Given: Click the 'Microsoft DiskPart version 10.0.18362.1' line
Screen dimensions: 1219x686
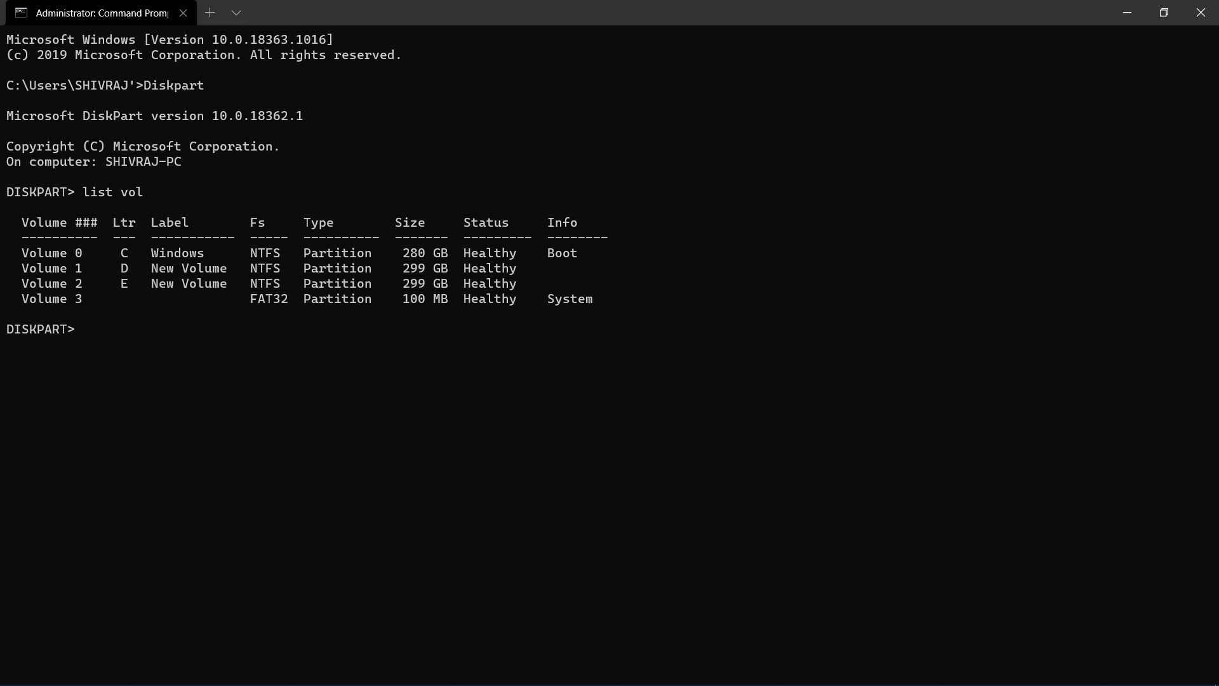Looking at the screenshot, I should [x=154, y=116].
